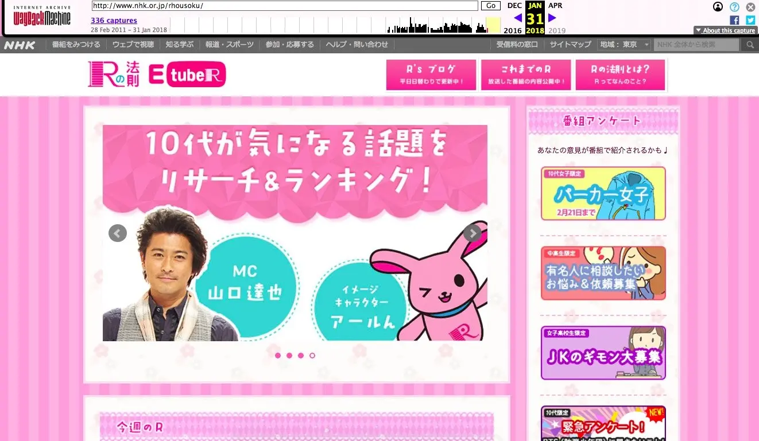Open ウェブで視聴 menu
This screenshot has height=441, width=759.
133,45
